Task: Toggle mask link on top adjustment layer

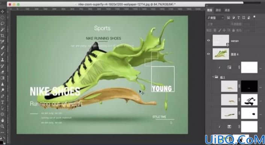Action: click(x=239, y=67)
